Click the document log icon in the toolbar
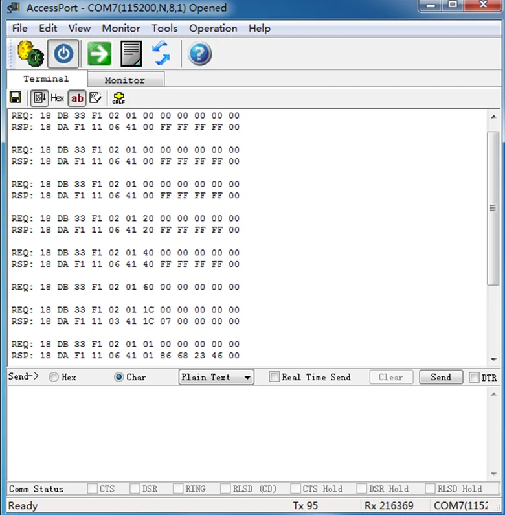 (x=131, y=54)
